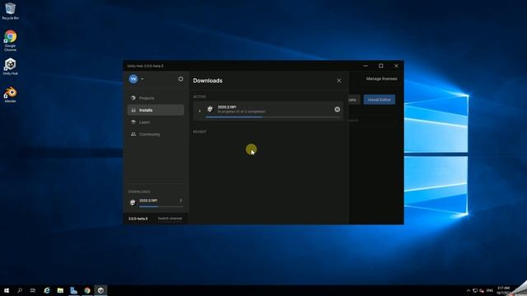Open Task View in the taskbar
Screen dimensions: 527x296
[33, 290]
